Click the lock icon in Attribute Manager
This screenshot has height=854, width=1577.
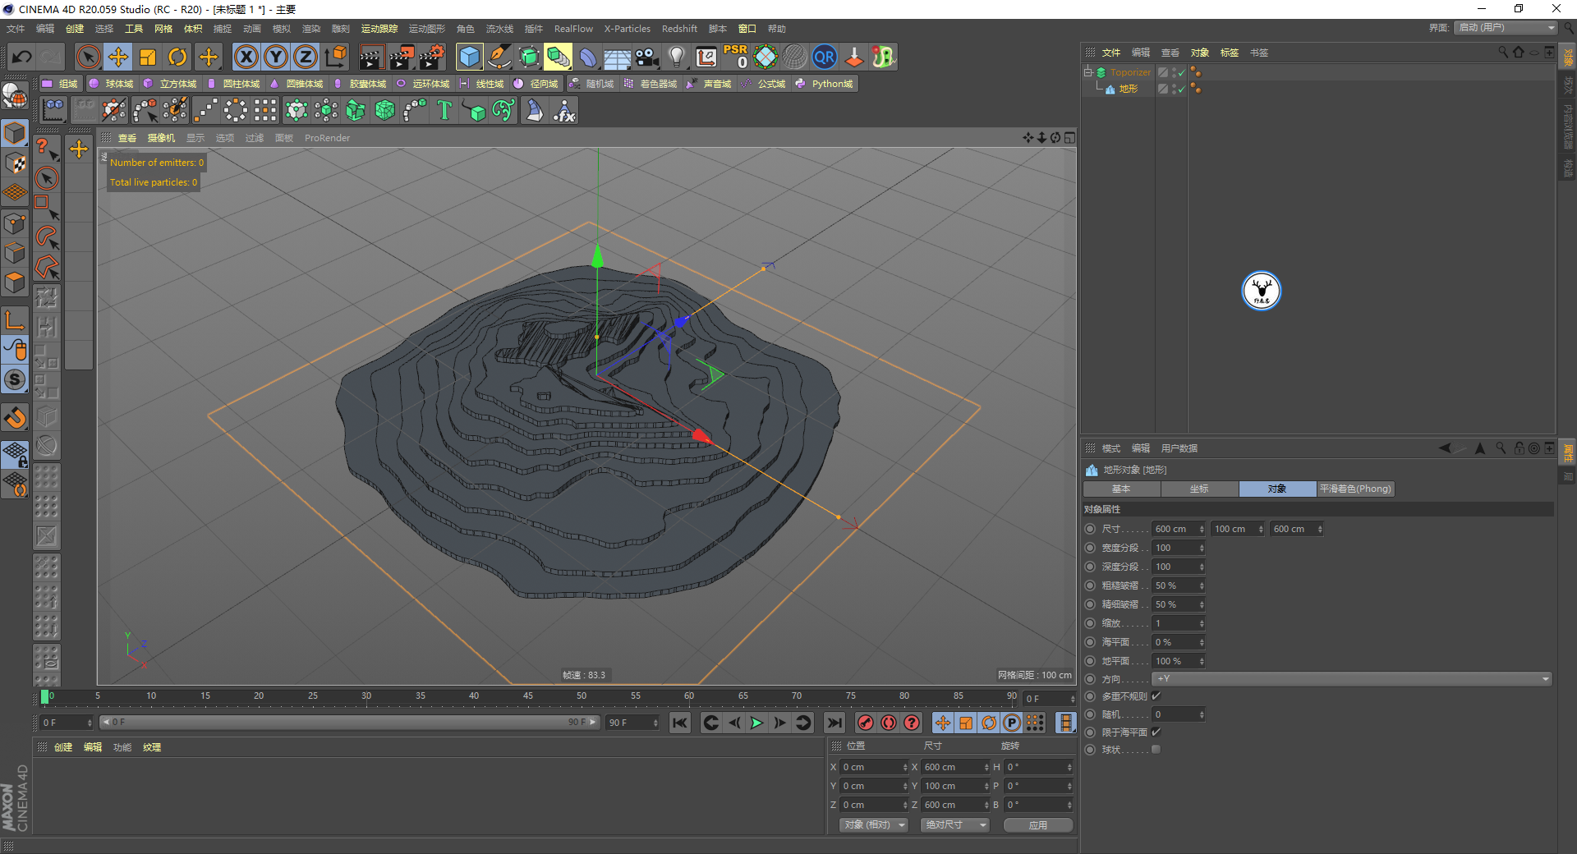pos(1519,448)
